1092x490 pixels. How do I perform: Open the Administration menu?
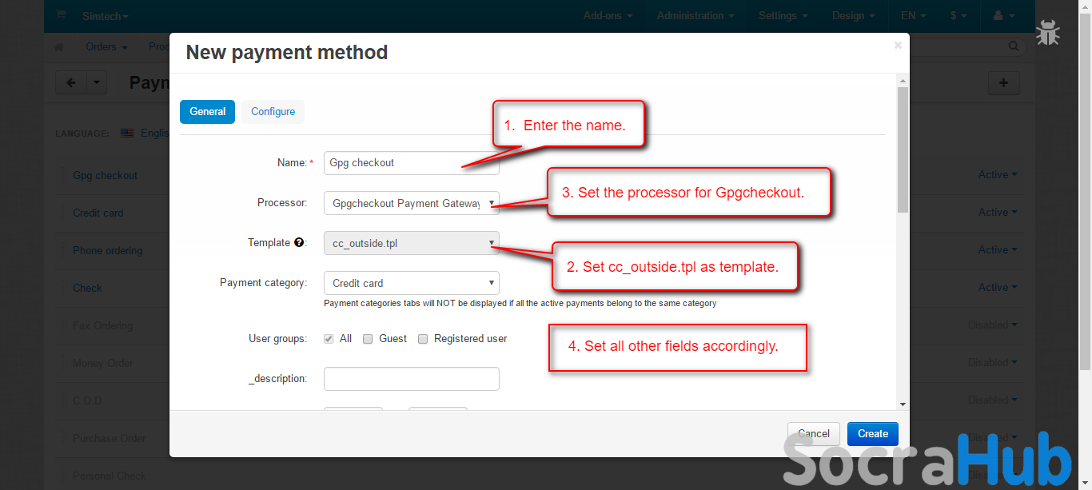pos(696,15)
